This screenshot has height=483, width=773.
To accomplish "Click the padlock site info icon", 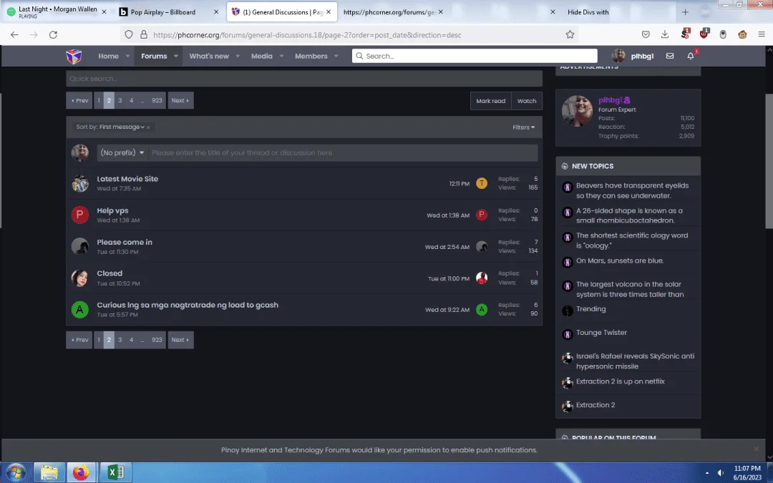I will (x=143, y=34).
